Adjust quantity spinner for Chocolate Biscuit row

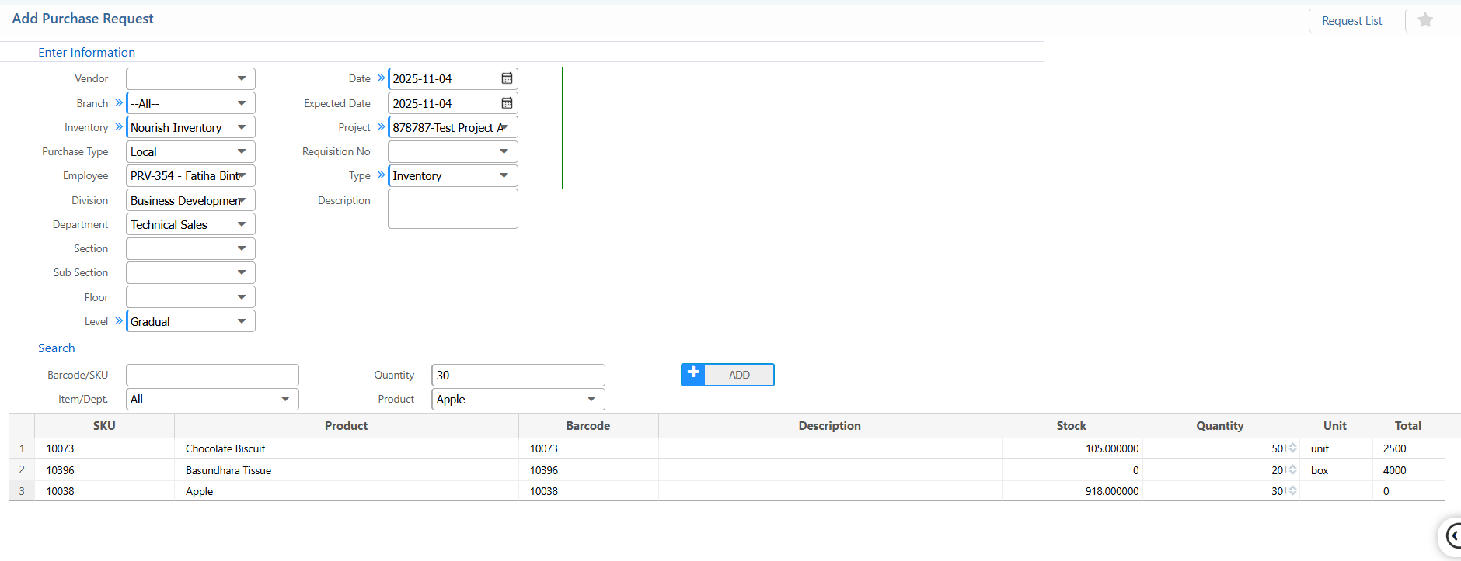click(x=1292, y=448)
